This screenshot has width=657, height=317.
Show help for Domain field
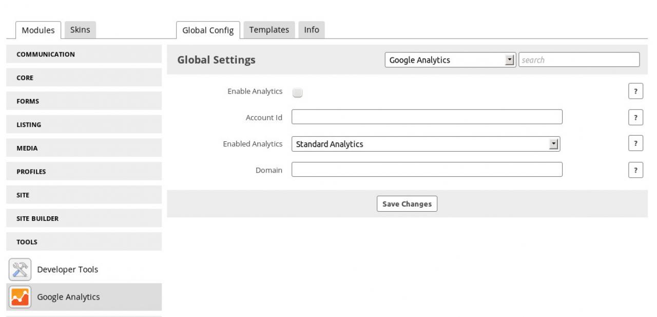(635, 170)
